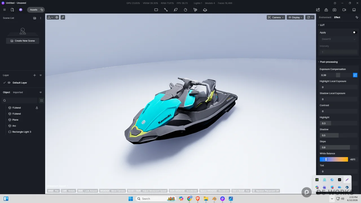Click the White Balance color gradient bar

[334, 160]
